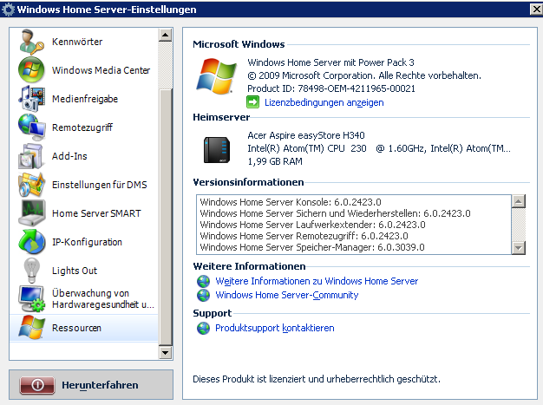Image resolution: width=543 pixels, height=405 pixels.
Task: Open the Remotezugriff settings
Action: point(84,127)
